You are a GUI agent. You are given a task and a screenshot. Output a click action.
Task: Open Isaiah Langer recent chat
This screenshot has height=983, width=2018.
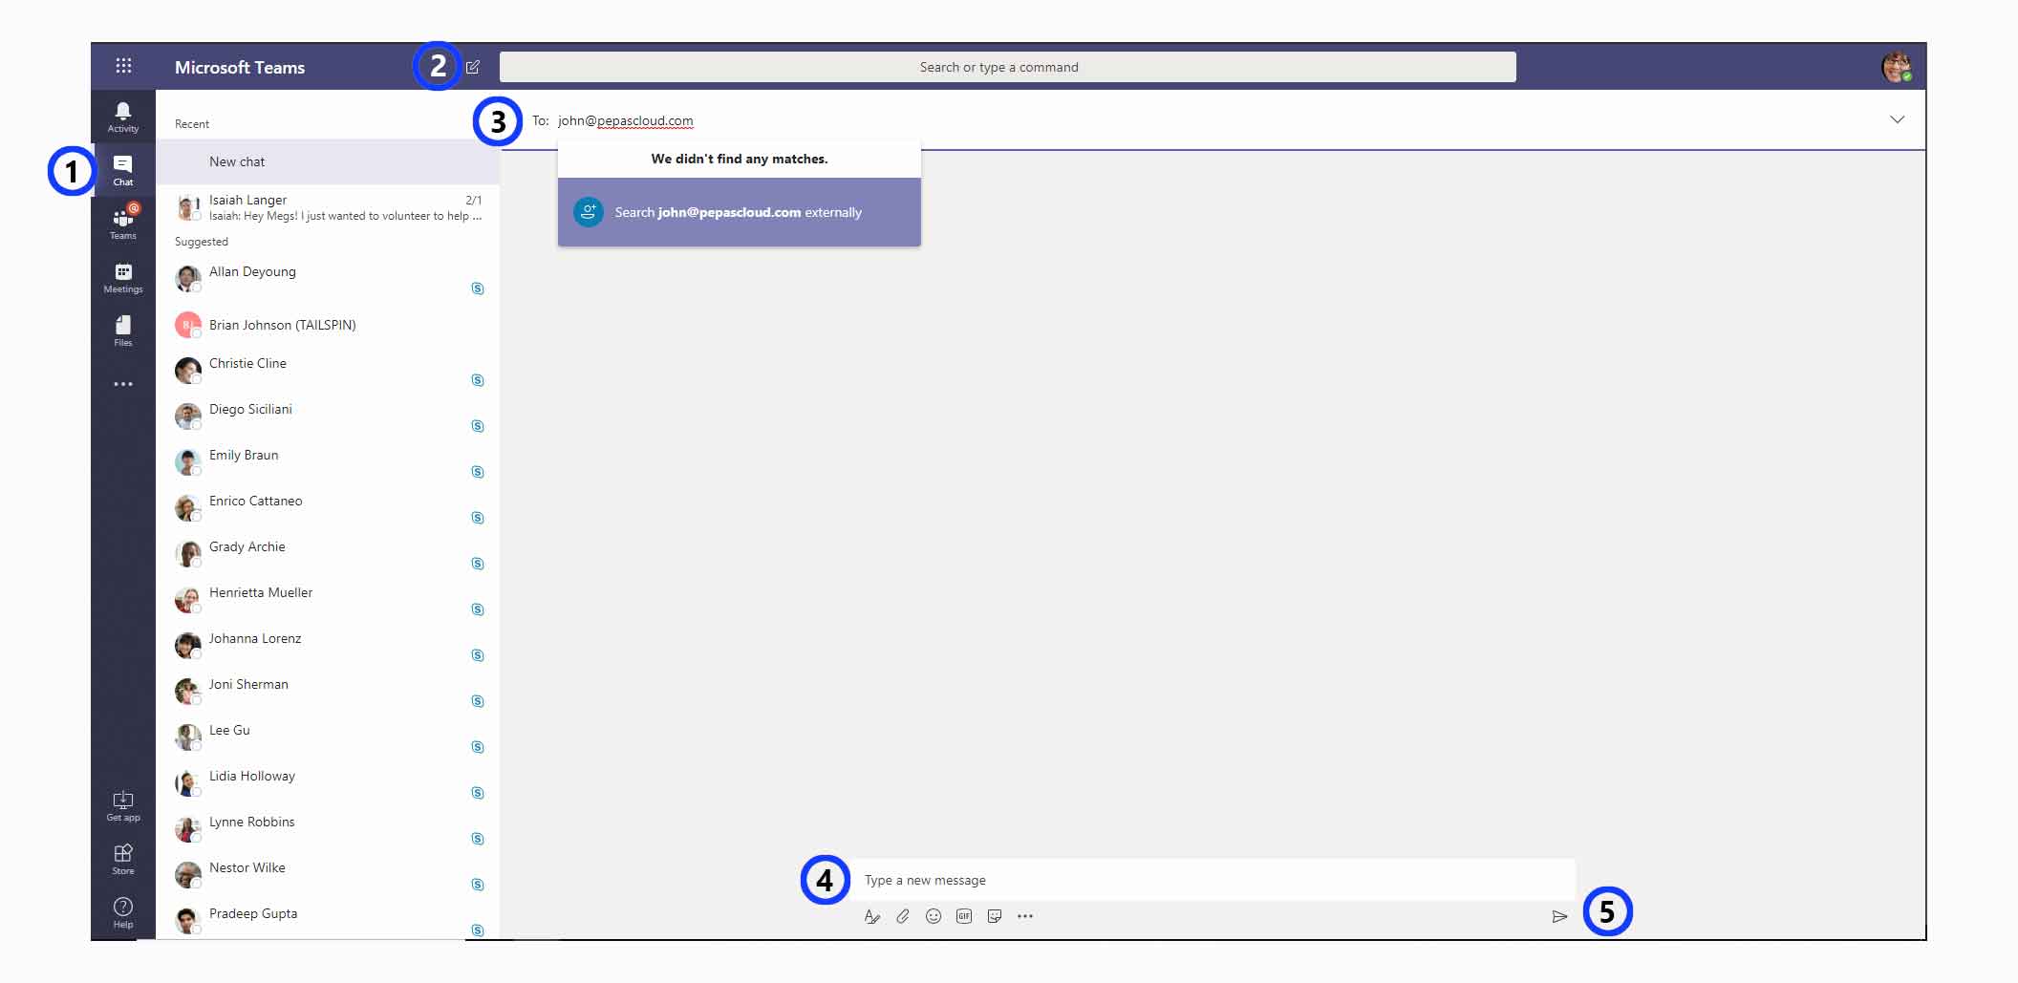pos(328,207)
